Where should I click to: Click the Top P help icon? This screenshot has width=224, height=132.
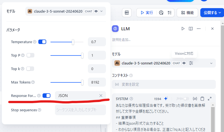[x=23, y=55]
